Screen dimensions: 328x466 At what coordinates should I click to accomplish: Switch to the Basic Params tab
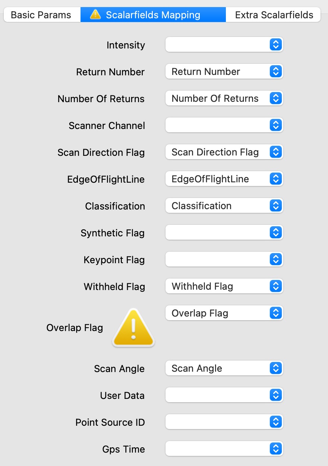click(41, 15)
